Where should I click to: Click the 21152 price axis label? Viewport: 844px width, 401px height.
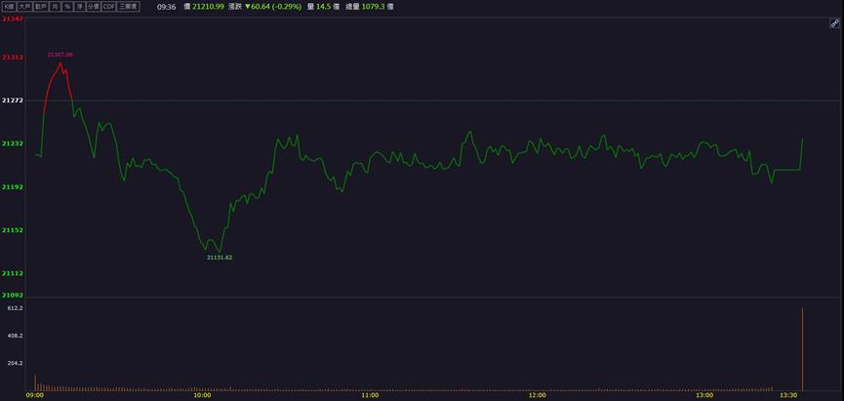pyautogui.click(x=12, y=230)
